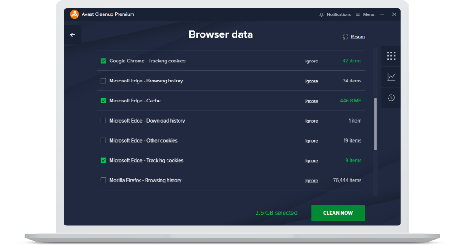
Task: Ignore Mozilla Firefox browsing history
Action: tap(312, 180)
